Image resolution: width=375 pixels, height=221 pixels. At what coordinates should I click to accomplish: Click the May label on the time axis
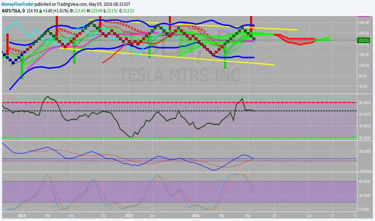tap(248, 215)
